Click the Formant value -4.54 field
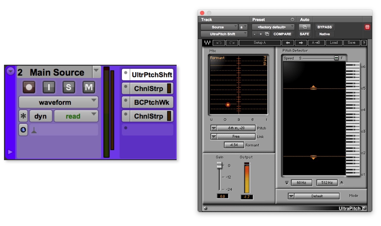Viewport: 381px width, 226px height. [234, 145]
